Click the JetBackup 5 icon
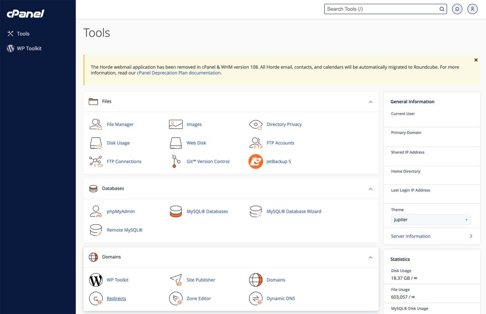Viewport: 486px width, 314px height. (256, 162)
